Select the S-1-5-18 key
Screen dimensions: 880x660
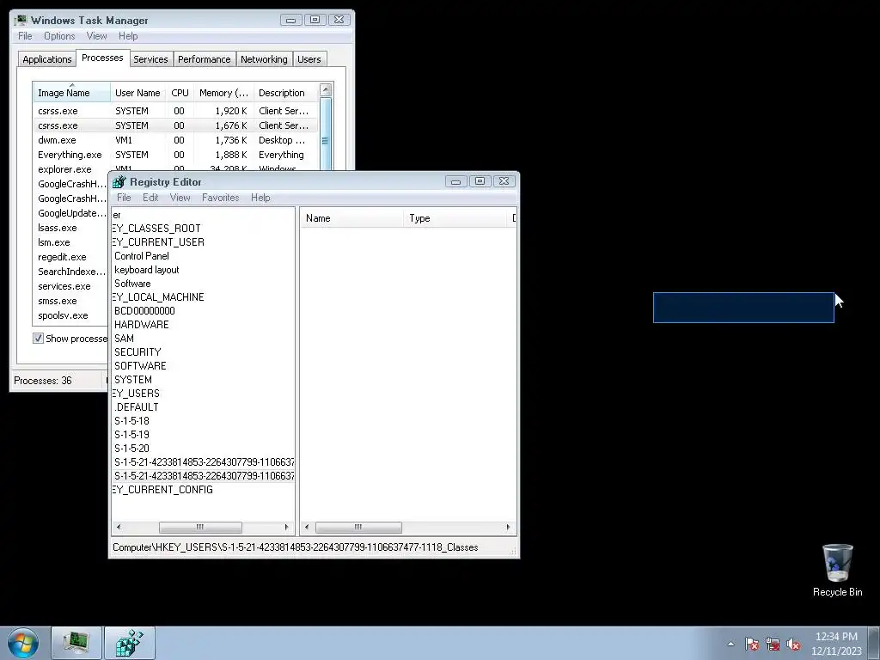pyautogui.click(x=131, y=421)
